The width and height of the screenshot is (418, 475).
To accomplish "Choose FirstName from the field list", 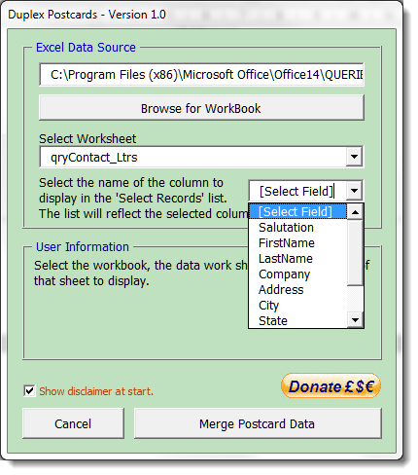I will click(297, 243).
